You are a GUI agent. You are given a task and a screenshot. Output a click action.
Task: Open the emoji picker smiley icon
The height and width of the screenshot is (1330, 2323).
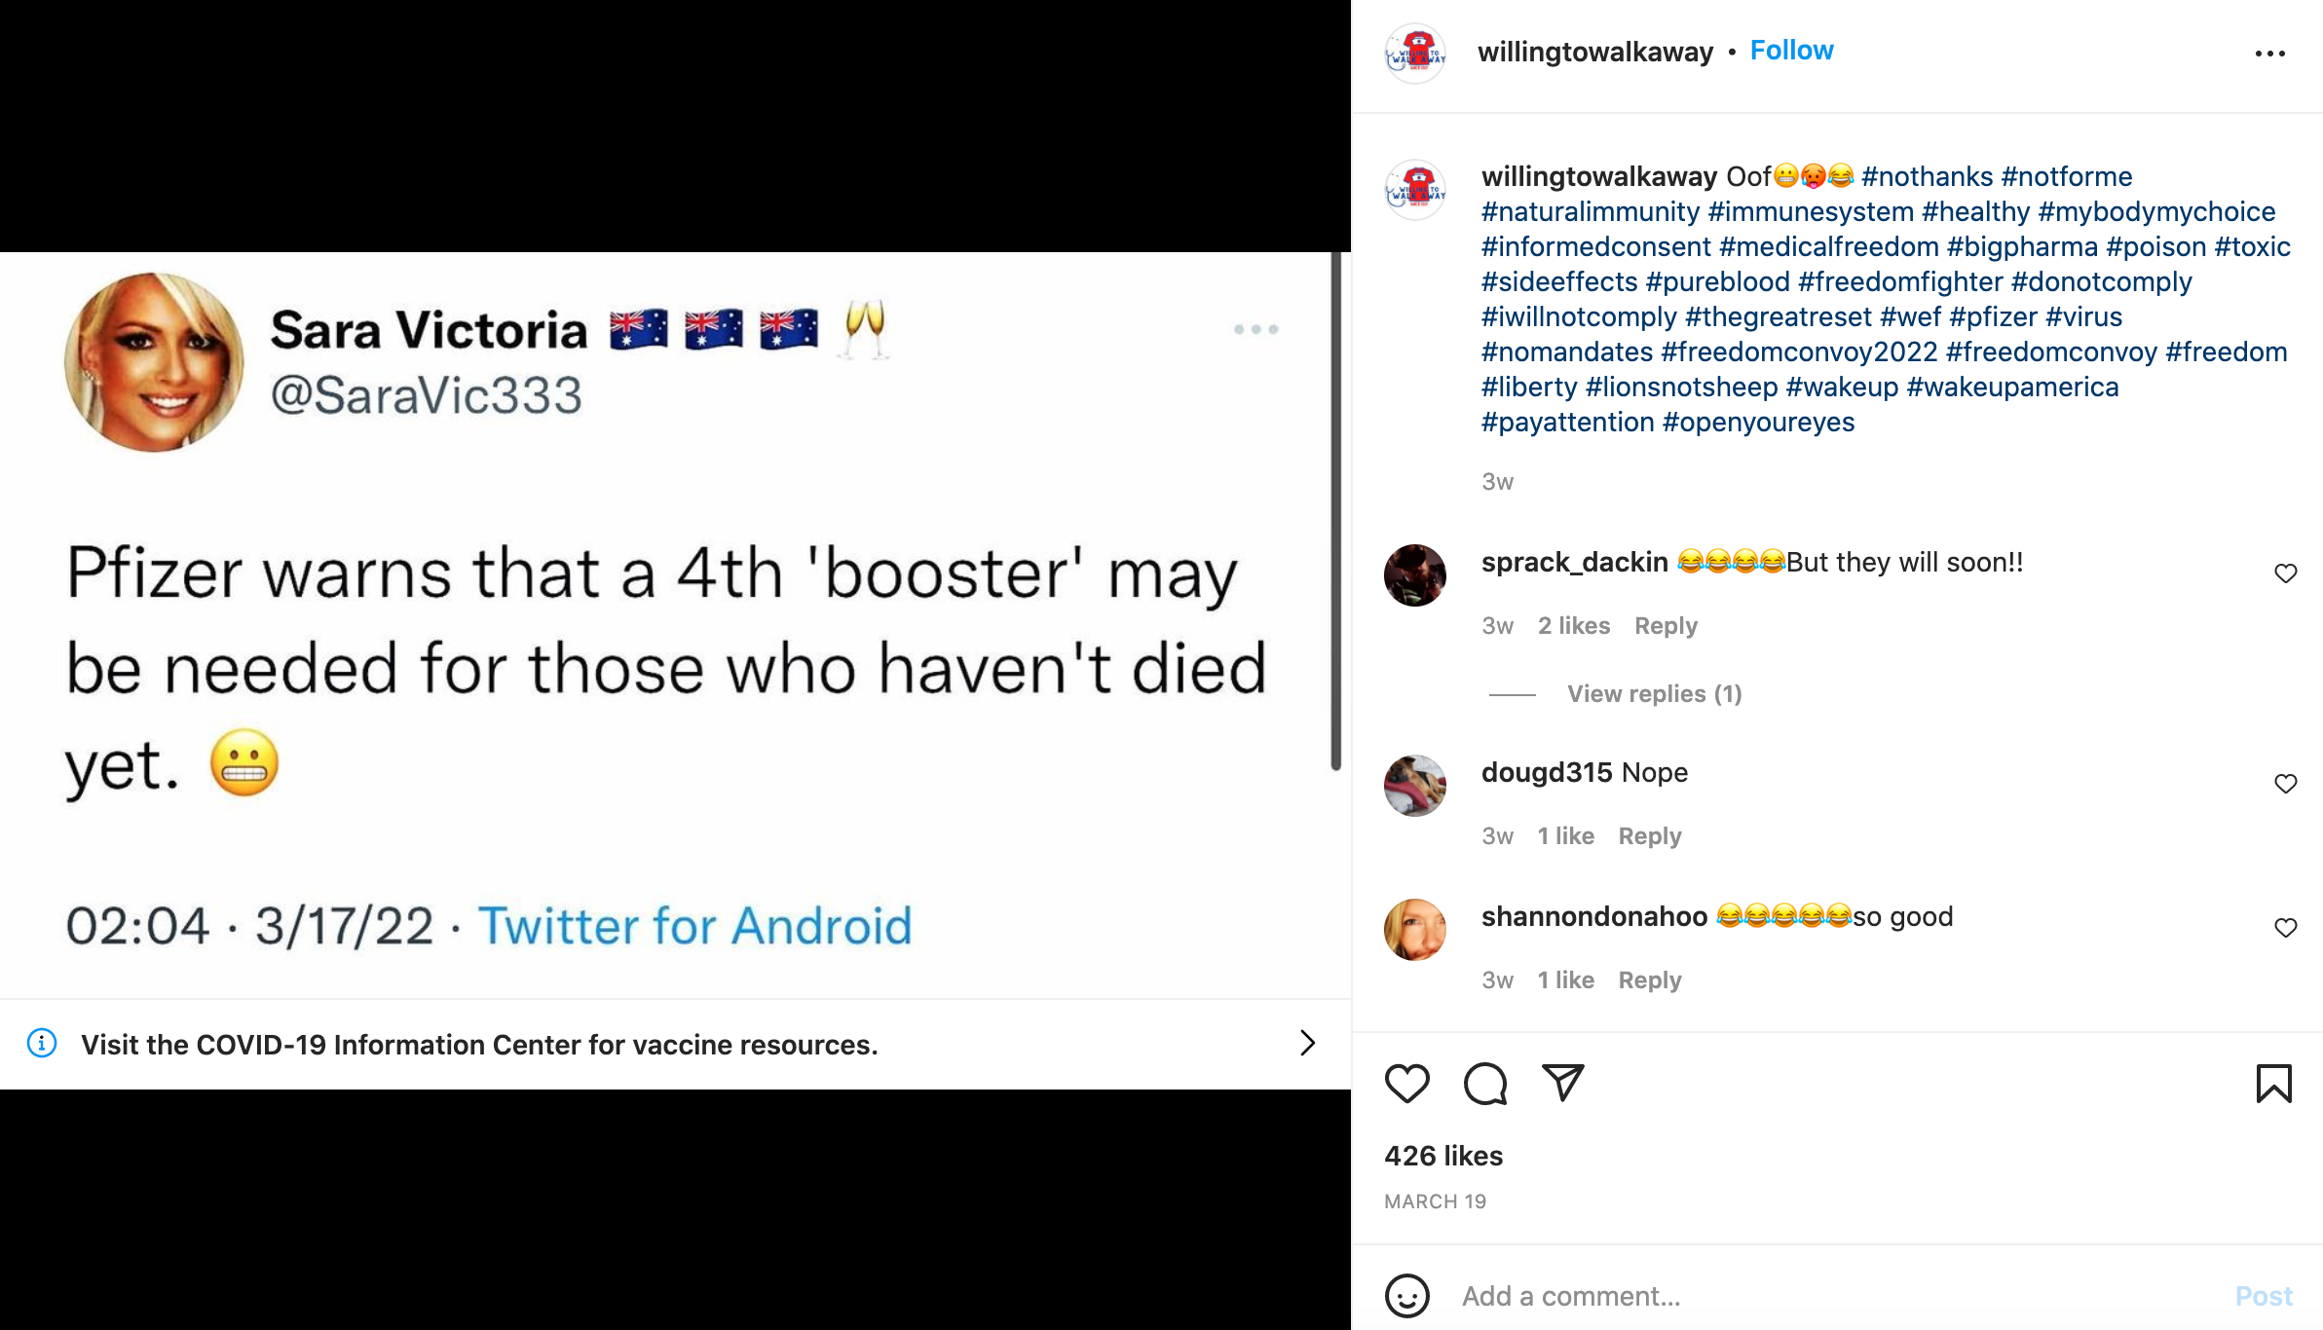(1406, 1296)
